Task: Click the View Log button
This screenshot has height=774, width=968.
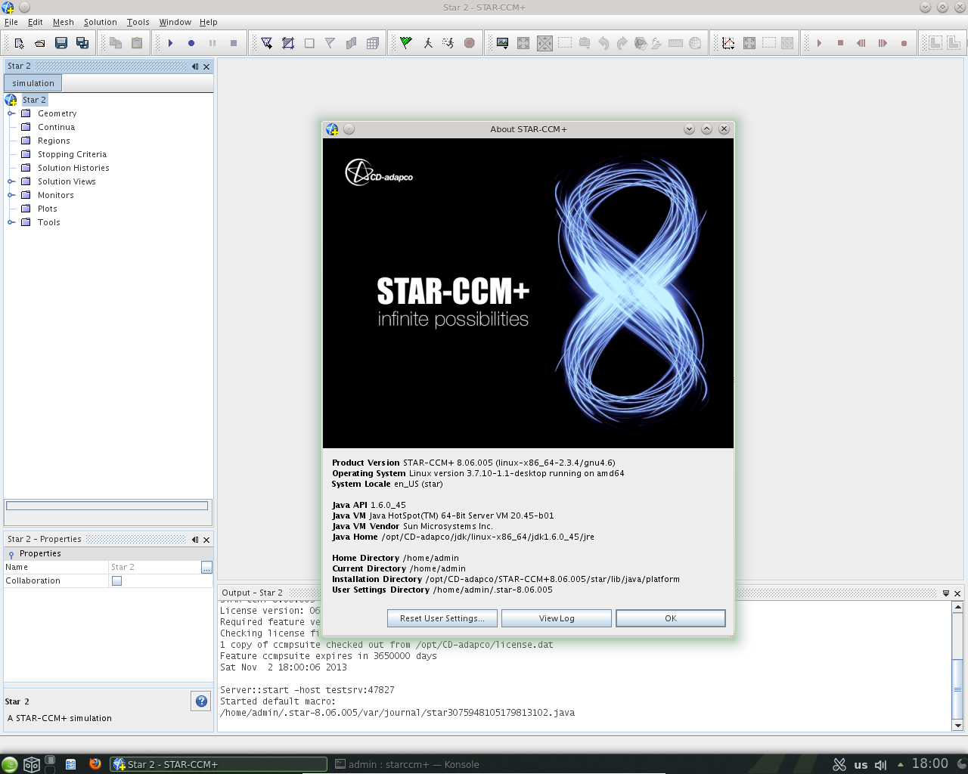Action: pyautogui.click(x=557, y=618)
